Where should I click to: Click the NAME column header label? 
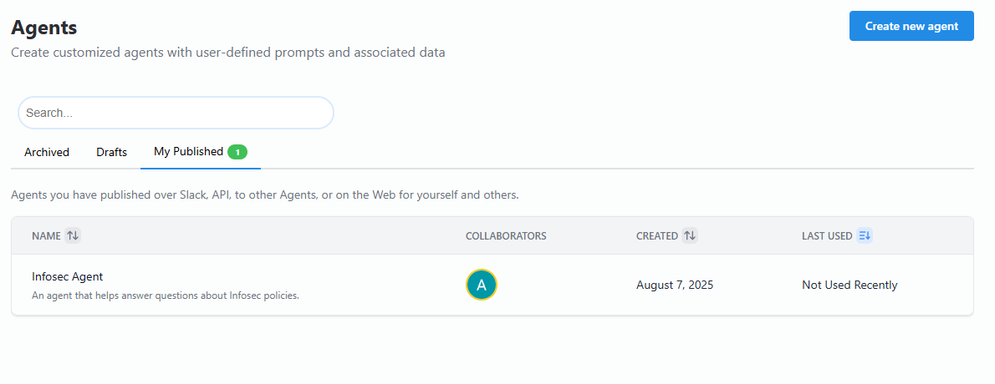[46, 236]
